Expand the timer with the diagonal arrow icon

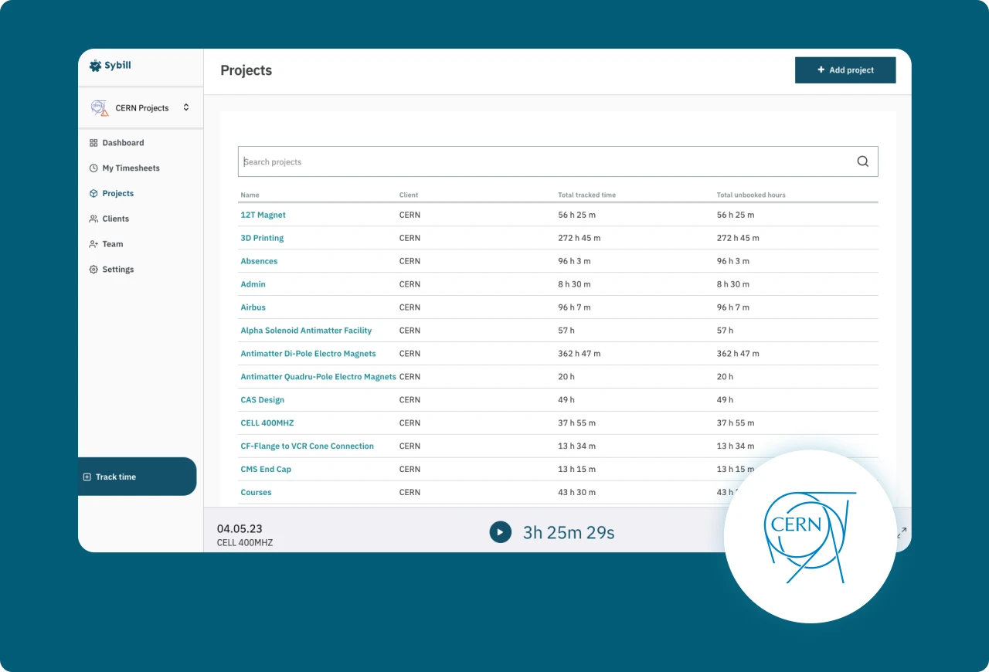point(901,532)
